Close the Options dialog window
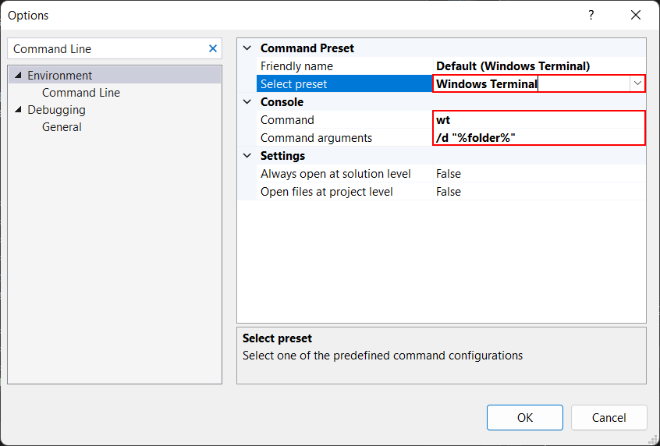The image size is (660, 446). (635, 15)
